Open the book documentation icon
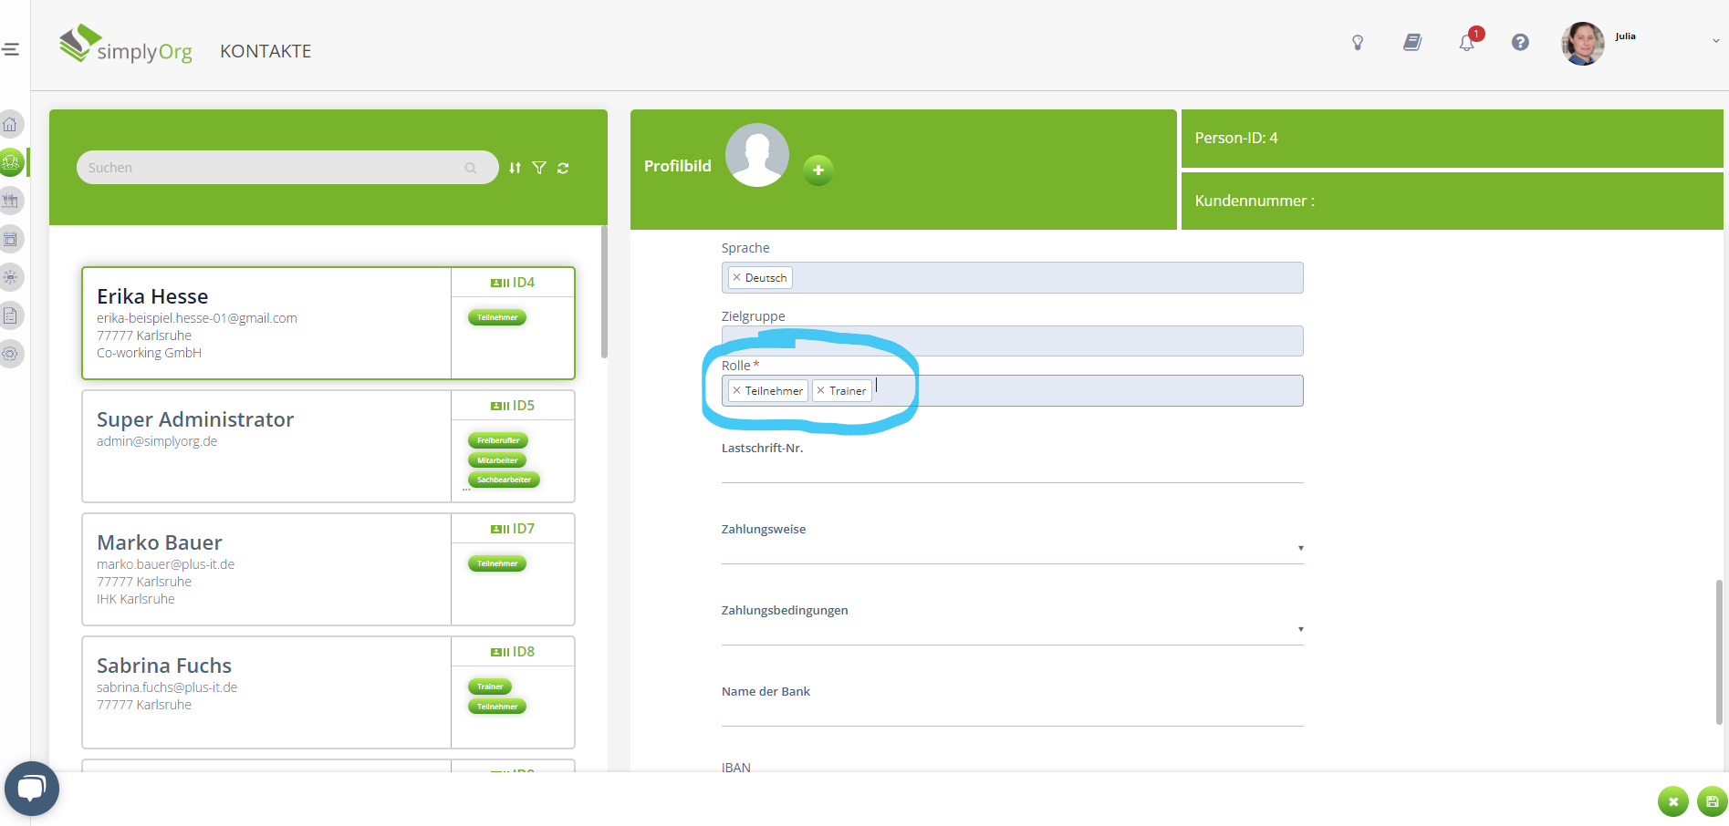Viewport: 1729px width, 826px height. 1411,43
